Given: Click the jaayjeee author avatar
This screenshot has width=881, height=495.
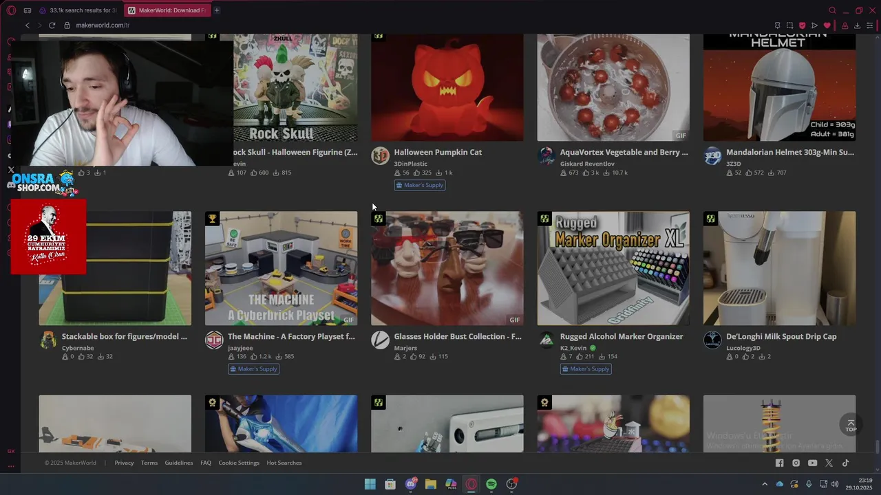Looking at the screenshot, I should tap(214, 340).
